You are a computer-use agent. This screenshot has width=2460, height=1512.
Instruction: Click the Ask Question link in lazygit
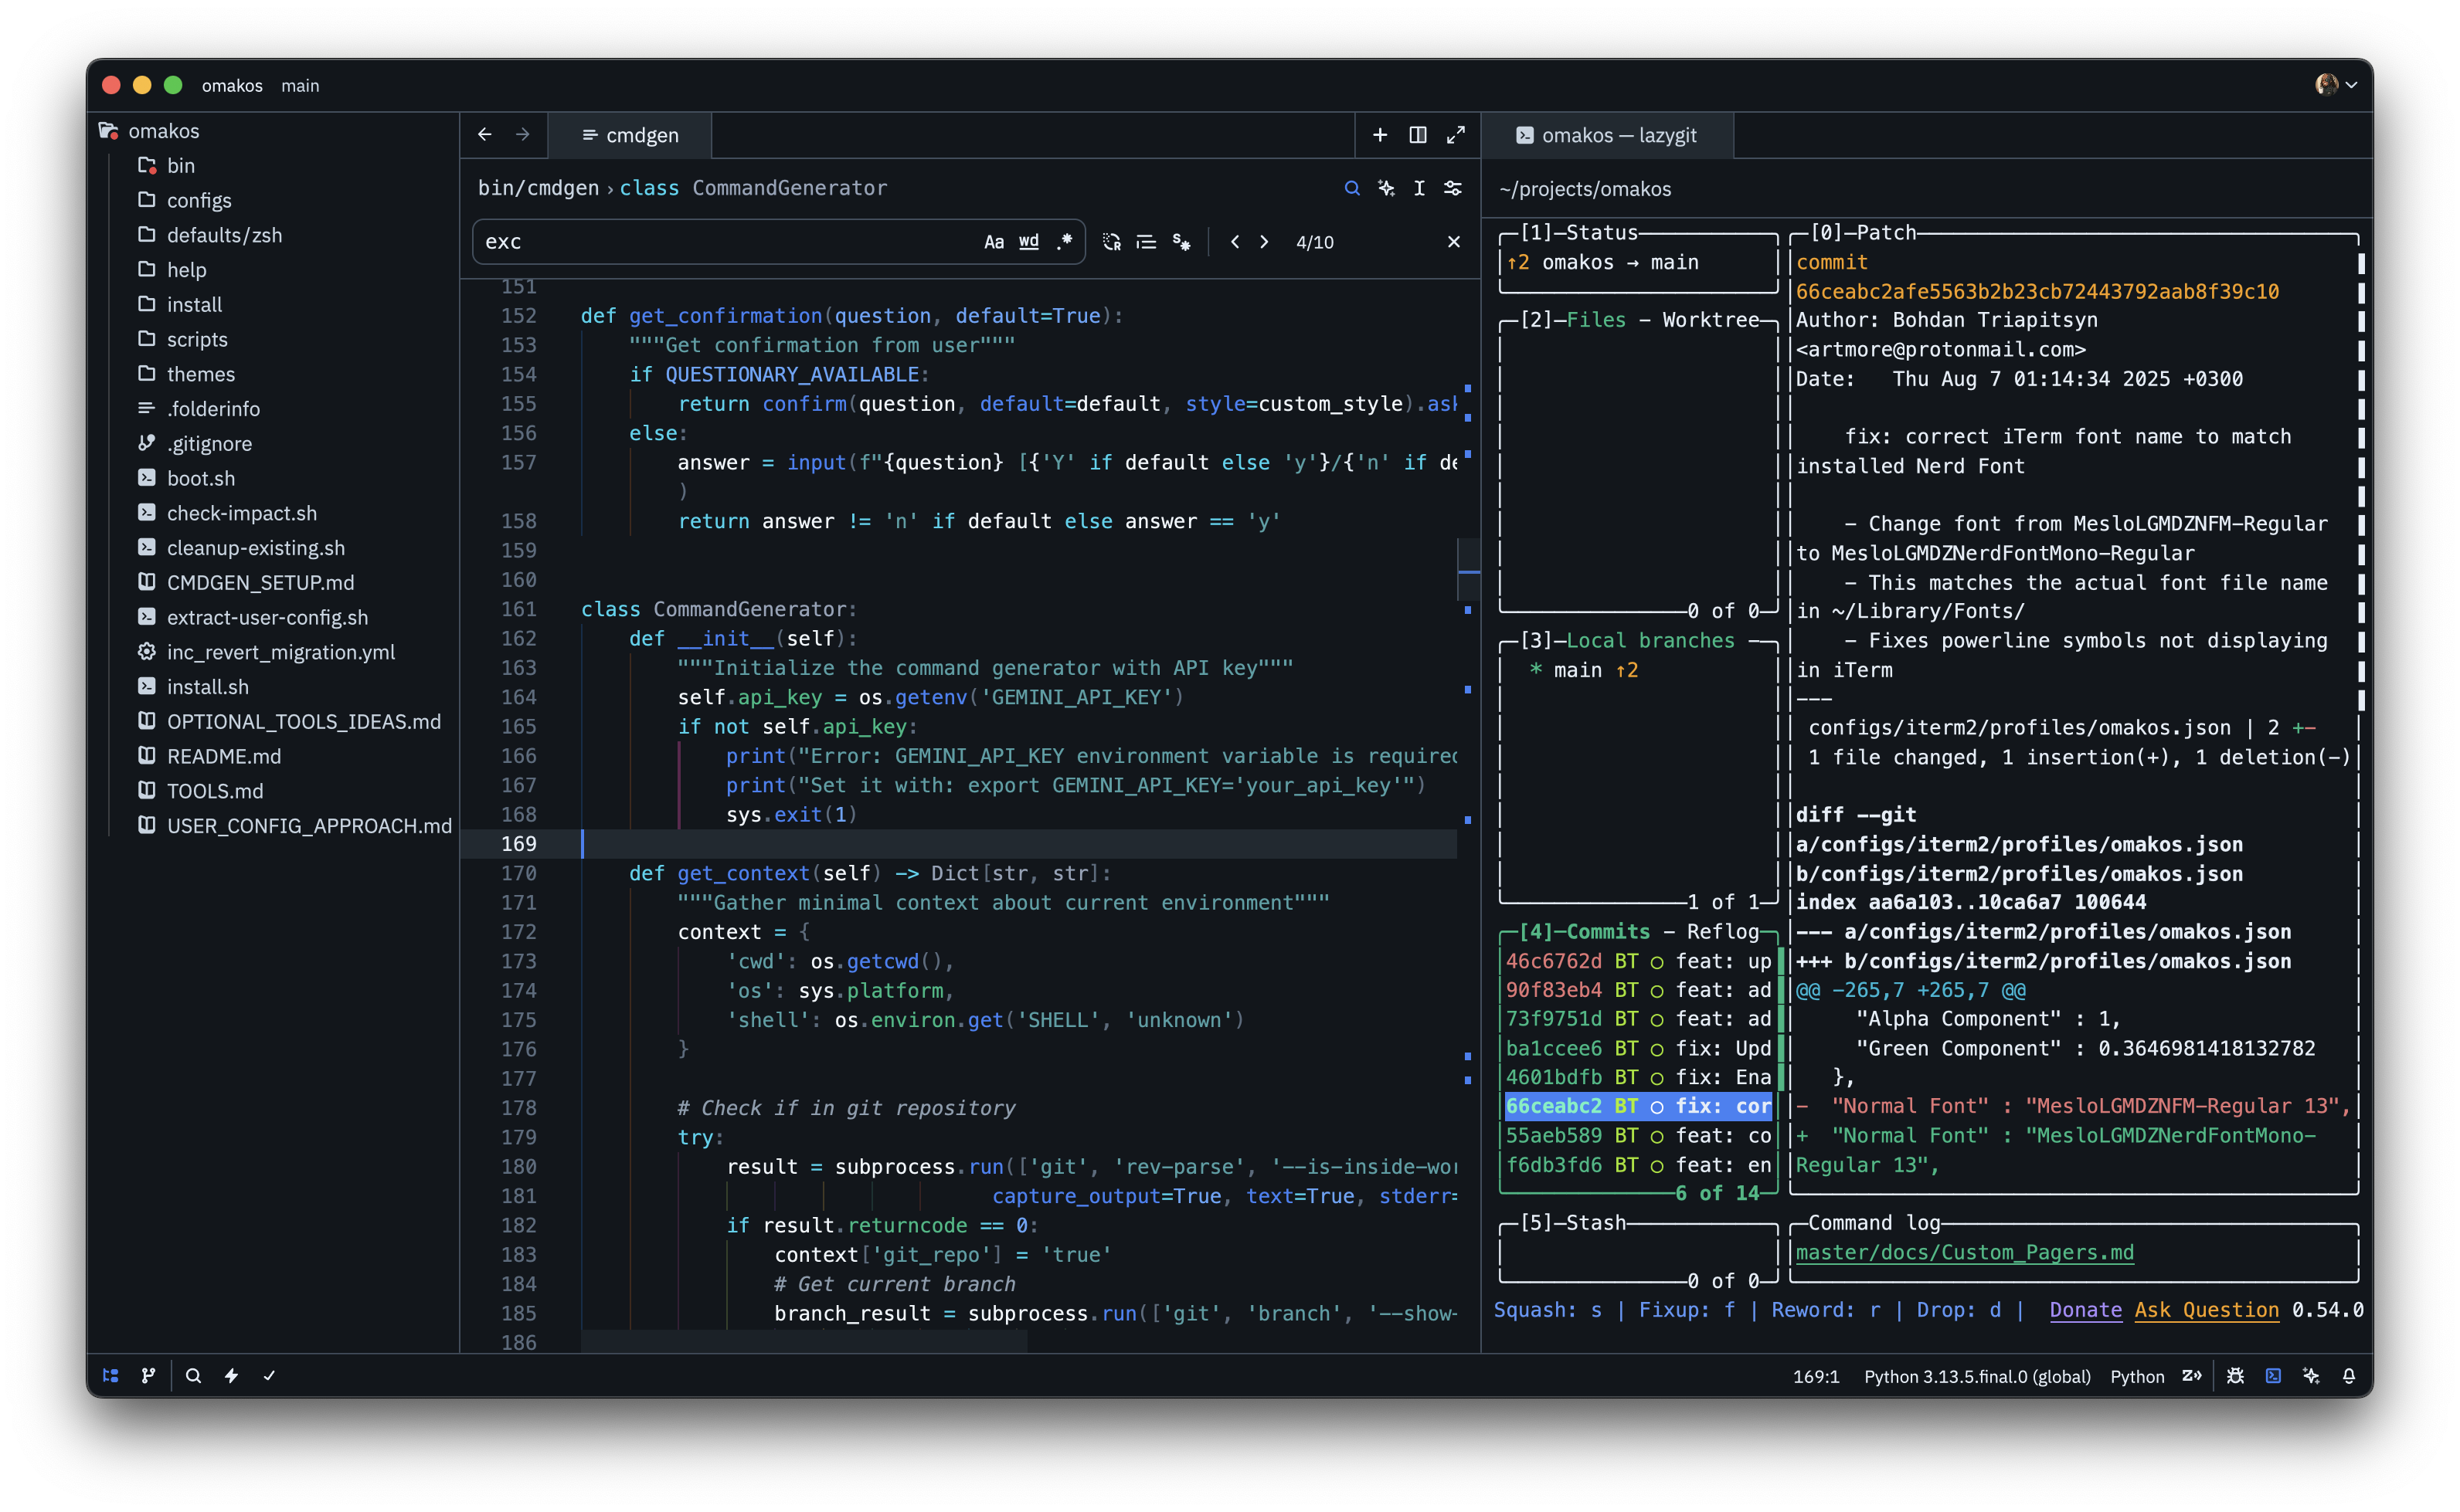[x=2206, y=1310]
